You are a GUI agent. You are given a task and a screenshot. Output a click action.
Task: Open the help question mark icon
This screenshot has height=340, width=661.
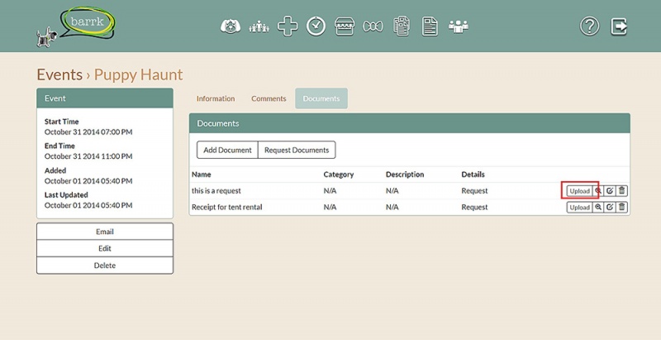[589, 26]
